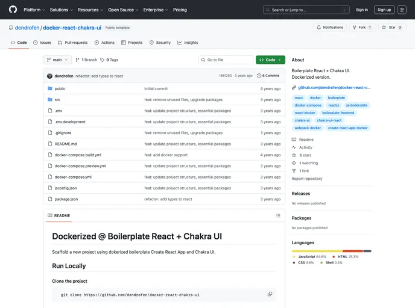View the 6 Commits history
This screenshot has height=308, width=415.
tap(268, 76)
